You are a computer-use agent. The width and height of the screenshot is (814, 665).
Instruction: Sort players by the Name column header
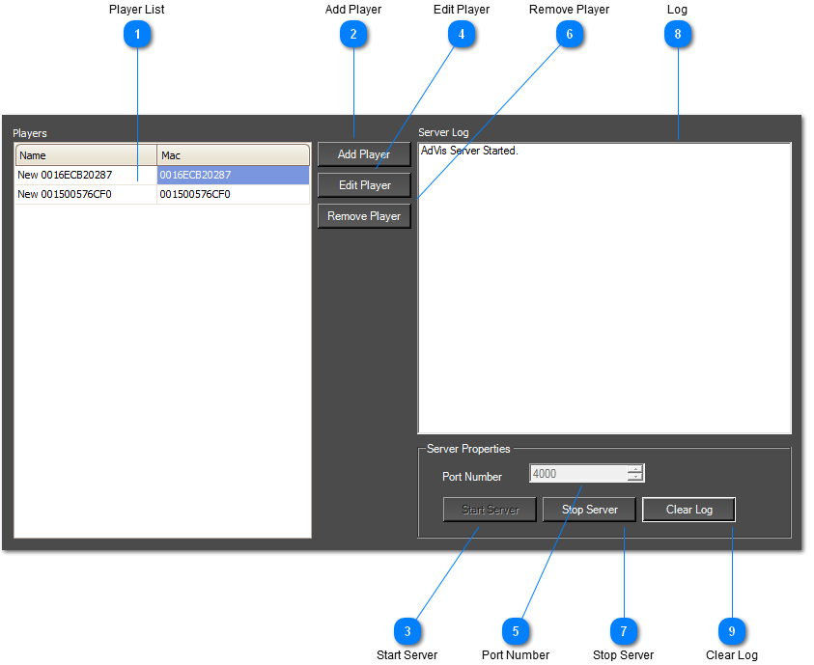click(x=85, y=155)
